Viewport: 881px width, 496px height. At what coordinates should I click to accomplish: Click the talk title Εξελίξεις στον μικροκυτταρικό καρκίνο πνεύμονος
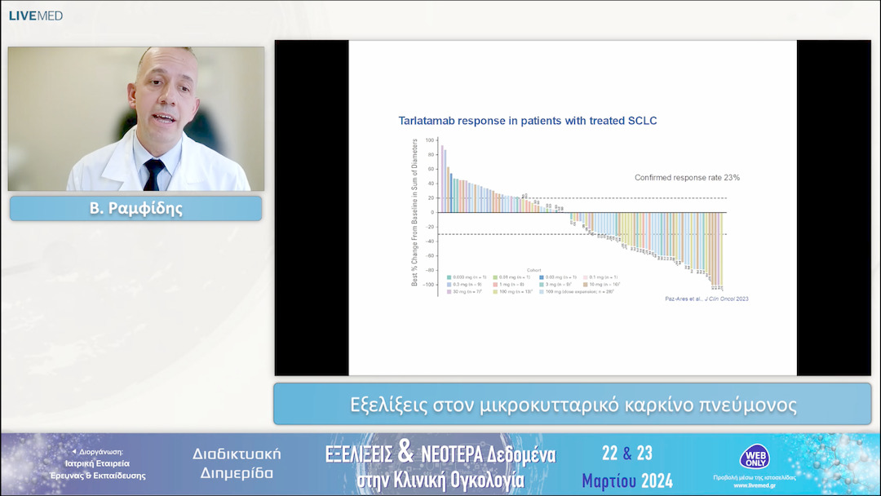click(x=573, y=405)
